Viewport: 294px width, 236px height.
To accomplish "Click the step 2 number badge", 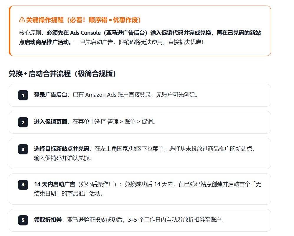I will (x=23, y=122).
